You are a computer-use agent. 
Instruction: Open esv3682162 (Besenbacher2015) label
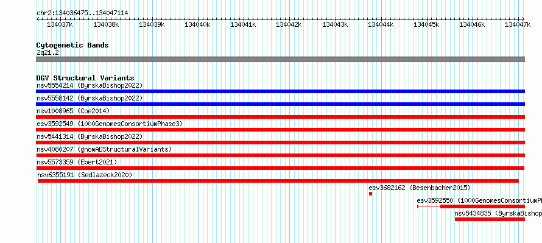coord(420,188)
